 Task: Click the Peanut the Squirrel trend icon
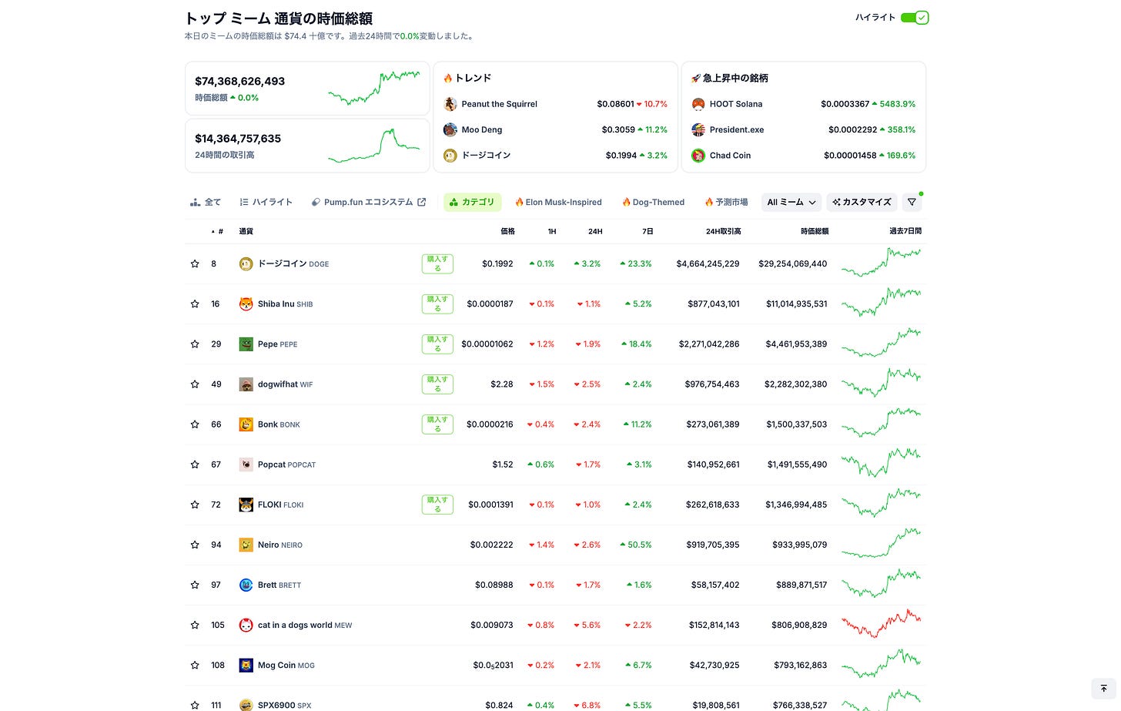click(450, 104)
